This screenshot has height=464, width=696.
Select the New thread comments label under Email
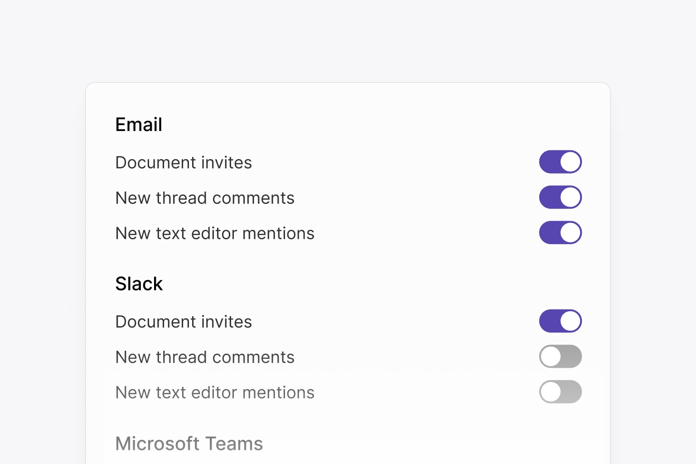(205, 198)
